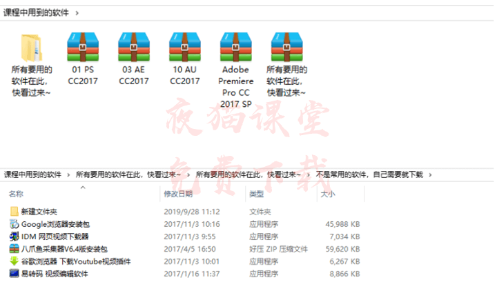The image size is (497, 302).
Task: Click the Google浏览器安装包 installer icon
Action: pyautogui.click(x=14, y=224)
